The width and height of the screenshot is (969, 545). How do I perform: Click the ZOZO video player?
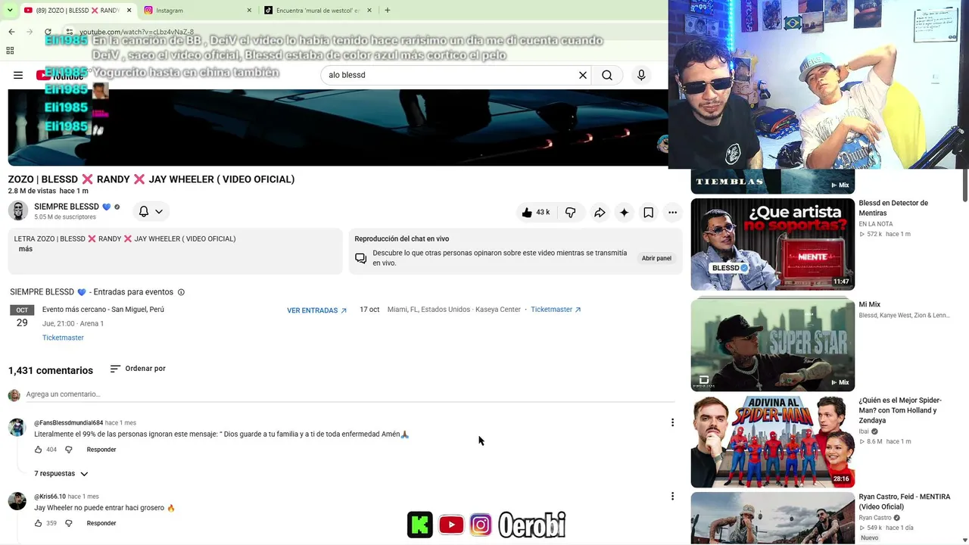338,127
